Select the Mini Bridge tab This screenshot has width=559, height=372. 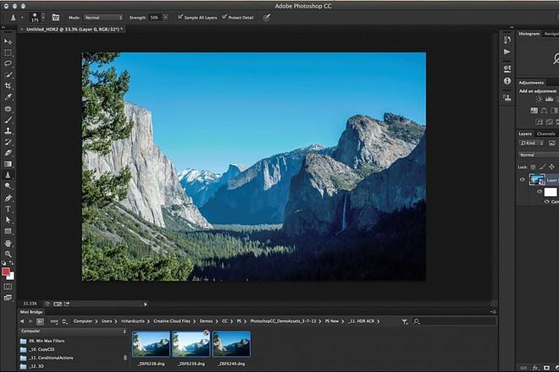pos(31,312)
